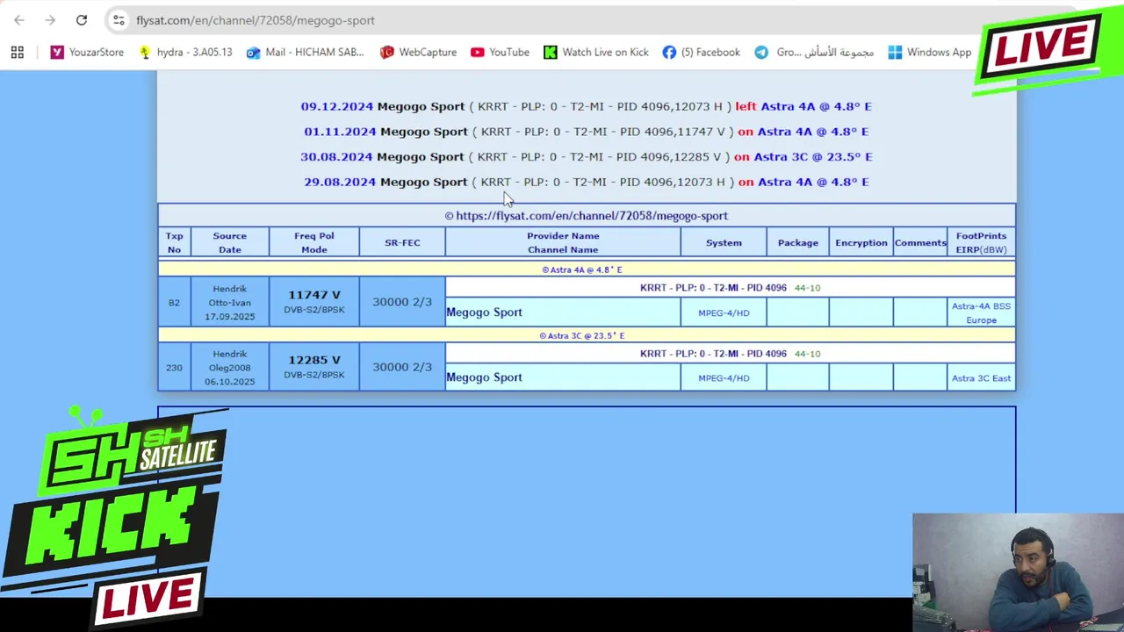Open site information icon in address bar

click(x=119, y=20)
